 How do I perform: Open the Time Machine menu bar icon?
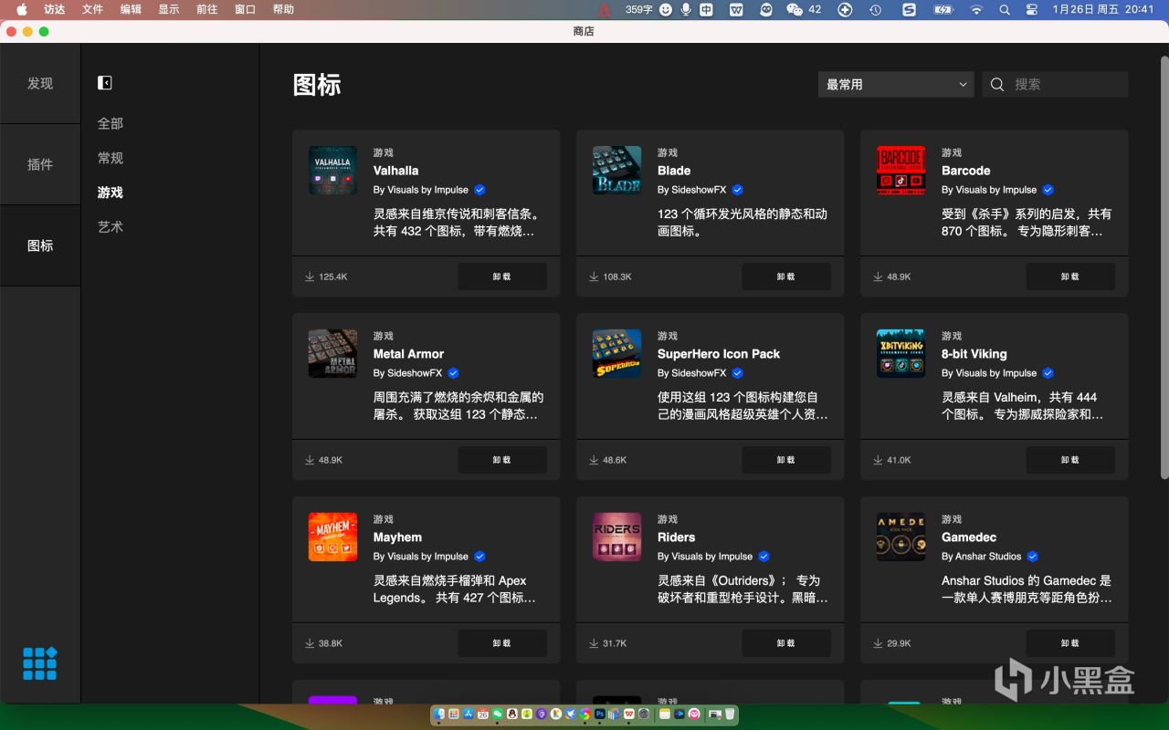coord(875,9)
